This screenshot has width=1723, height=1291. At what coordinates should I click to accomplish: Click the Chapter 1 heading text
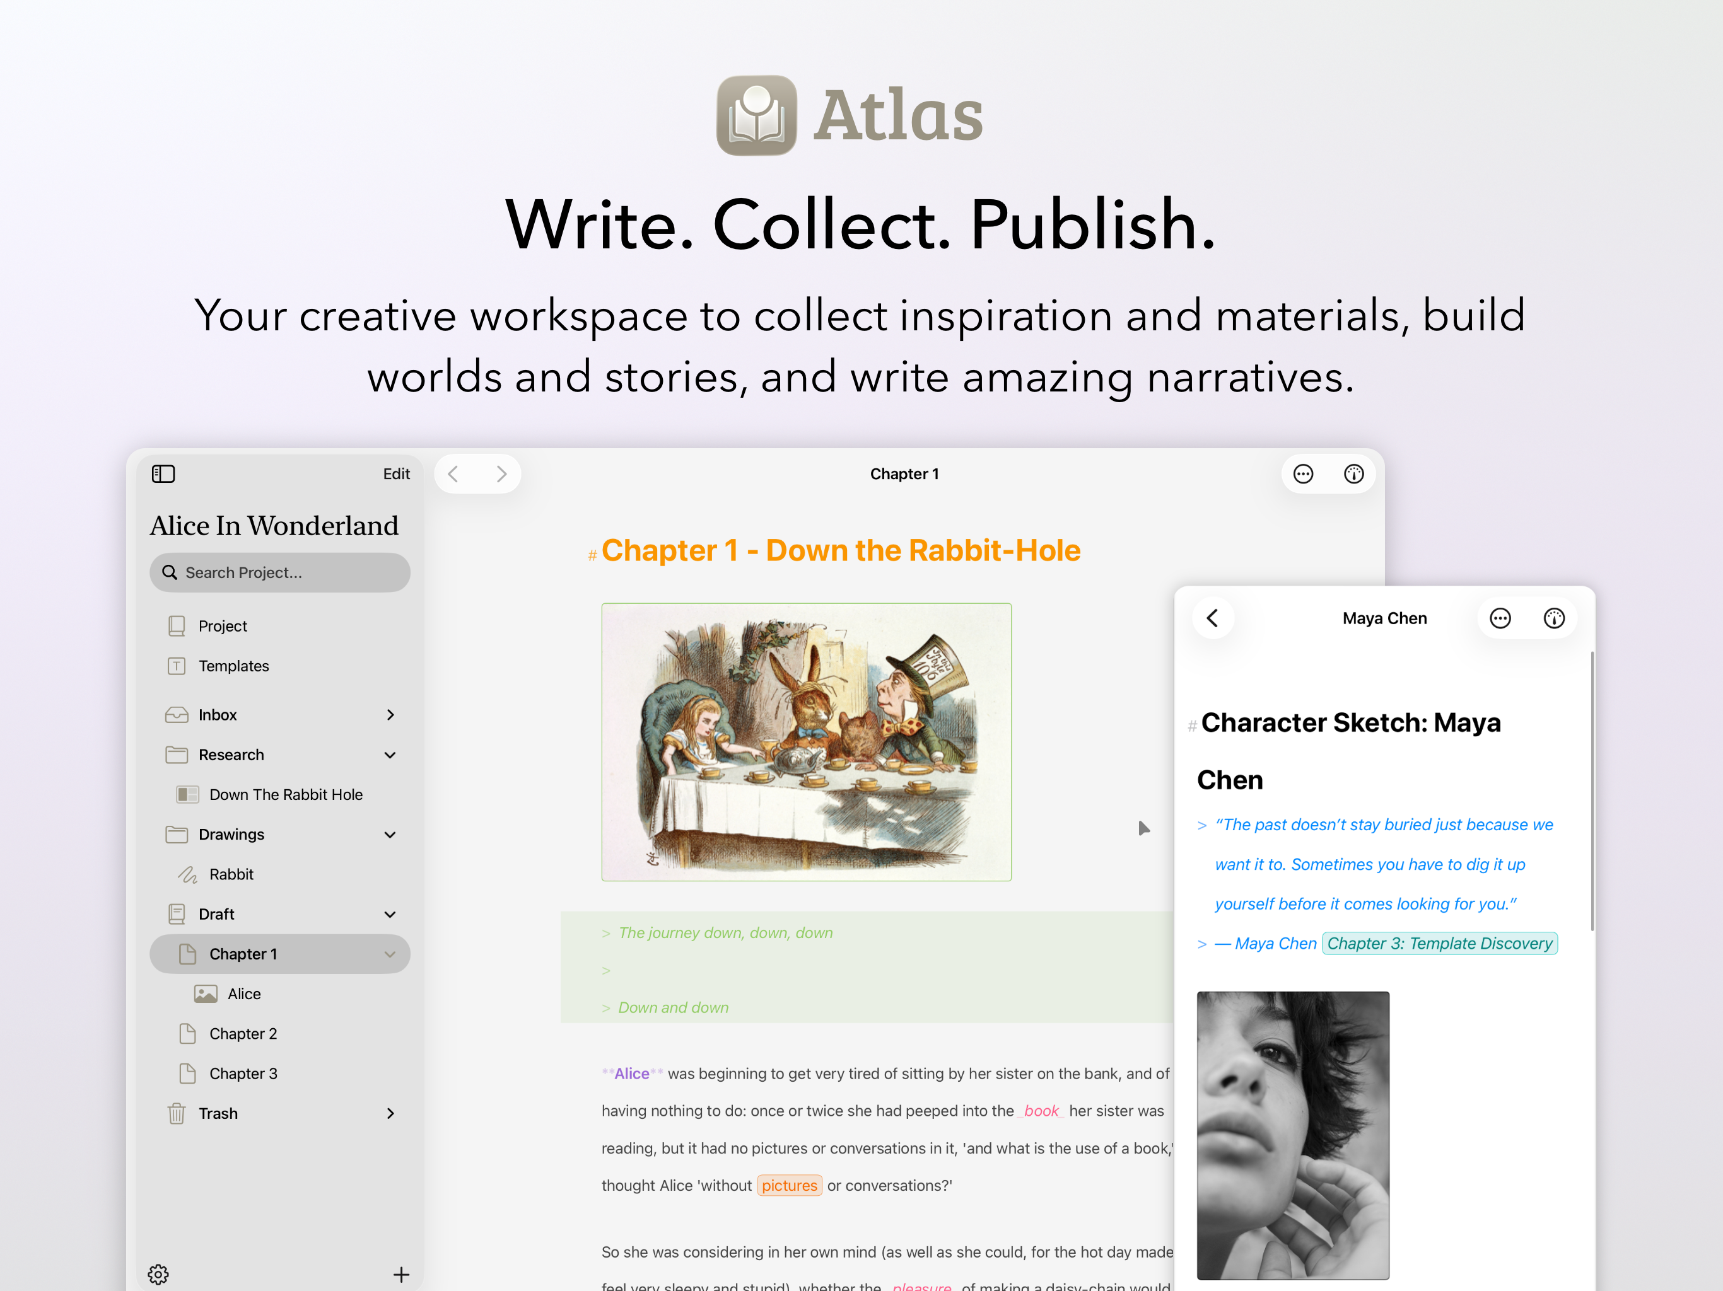click(841, 550)
